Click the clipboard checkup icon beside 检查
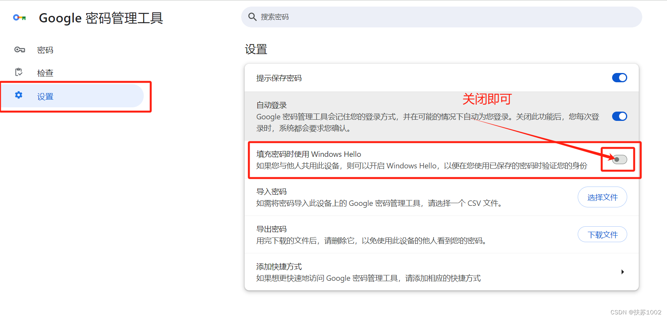This screenshot has width=667, height=319. tap(19, 72)
